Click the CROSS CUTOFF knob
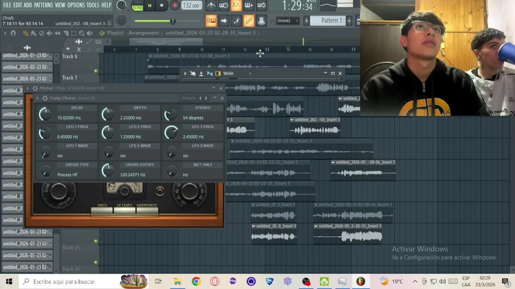The width and height of the screenshot is (515, 289). (108, 171)
